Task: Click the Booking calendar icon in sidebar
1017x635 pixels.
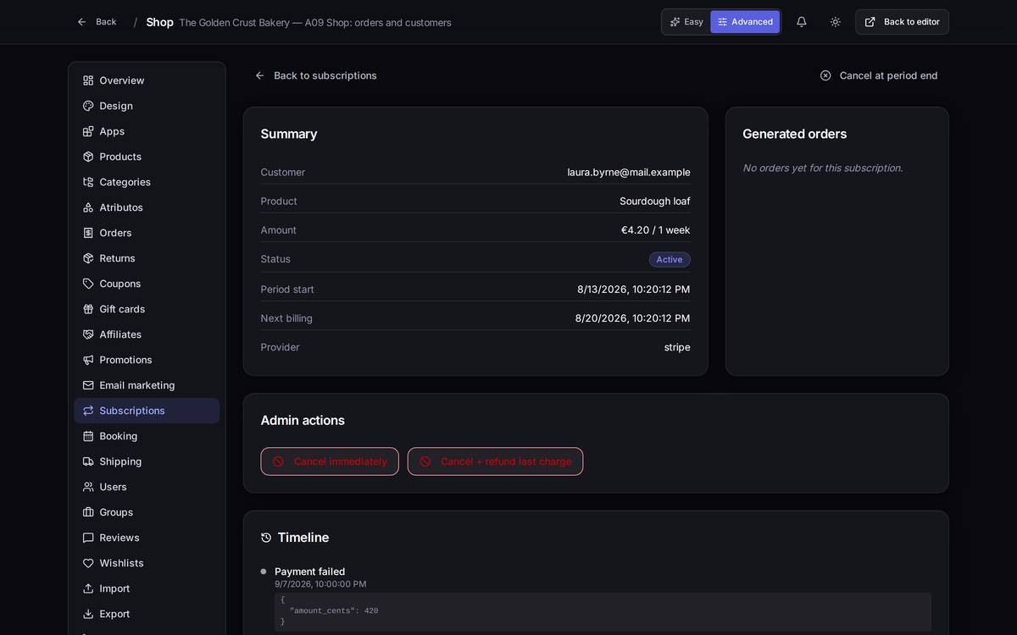Action: coord(88,436)
